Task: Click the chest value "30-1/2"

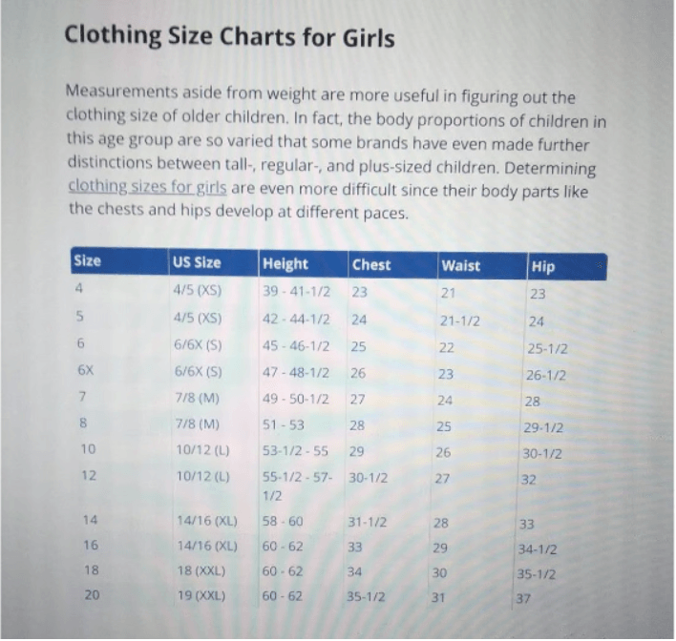Action: (x=369, y=477)
